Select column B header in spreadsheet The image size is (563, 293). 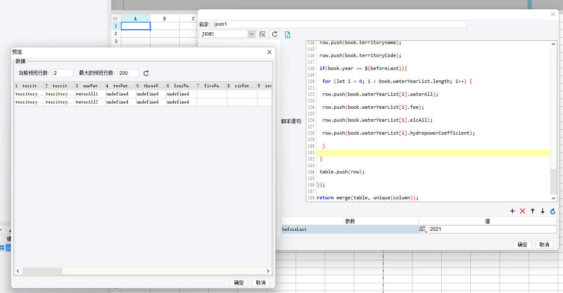pyautogui.click(x=165, y=19)
